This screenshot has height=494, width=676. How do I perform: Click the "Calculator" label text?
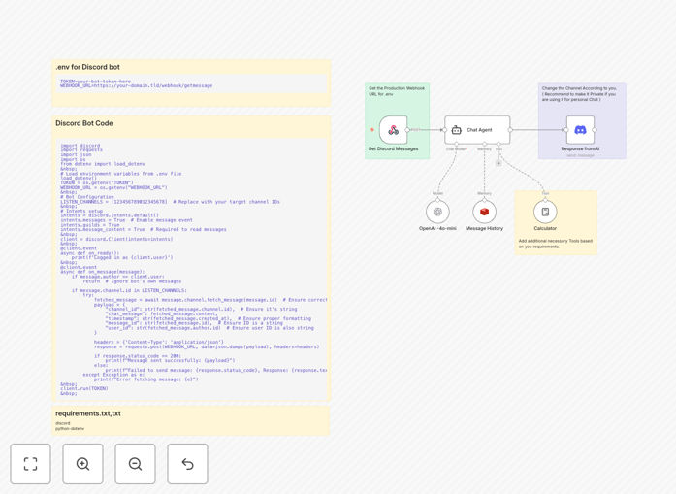(x=545, y=228)
